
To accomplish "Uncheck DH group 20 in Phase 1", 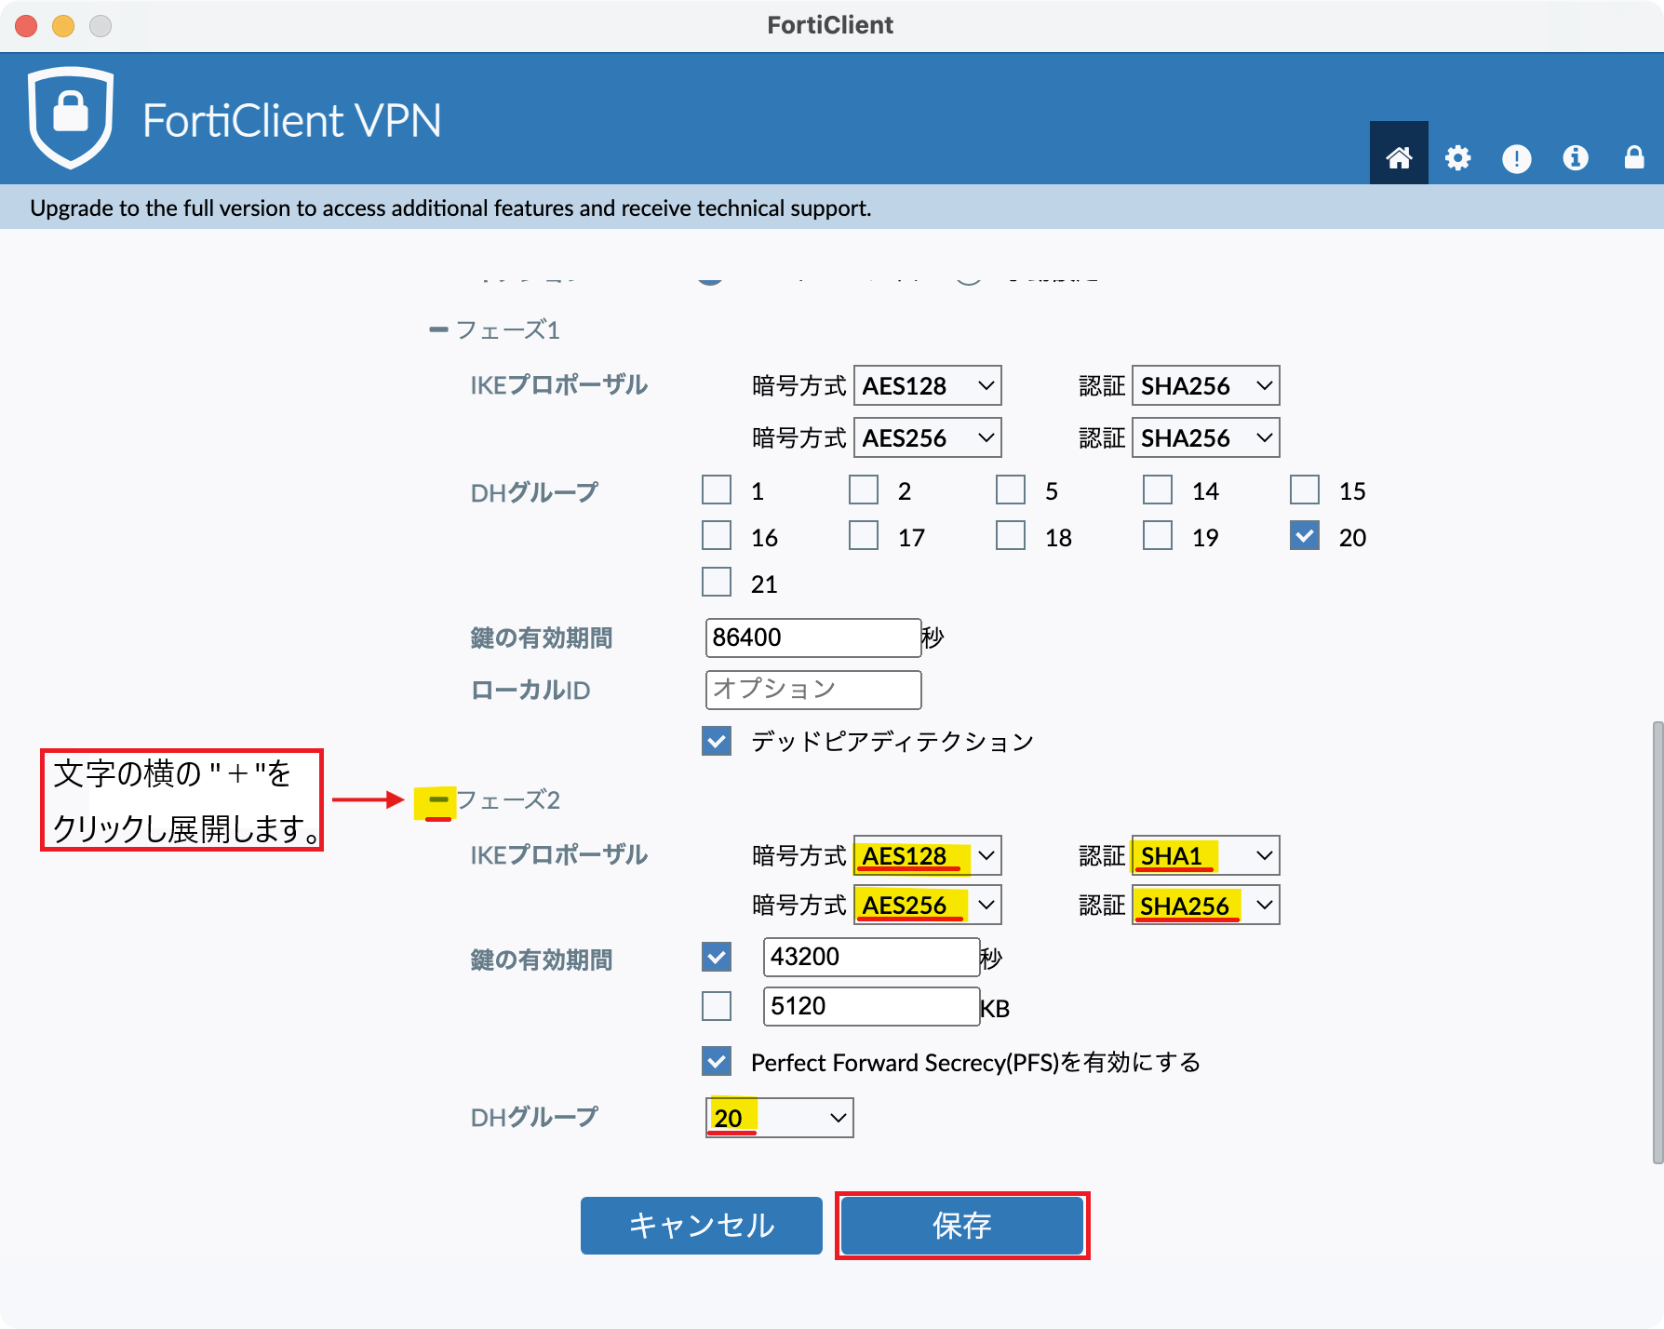I will tap(1304, 536).
